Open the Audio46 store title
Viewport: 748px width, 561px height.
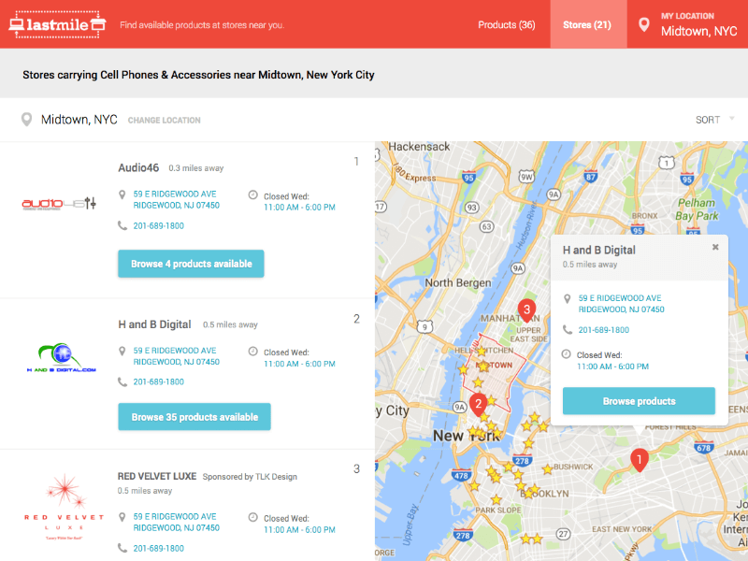tap(138, 168)
